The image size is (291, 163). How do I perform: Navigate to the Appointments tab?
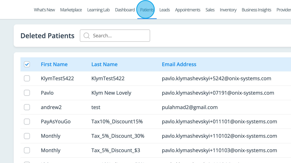[188, 10]
